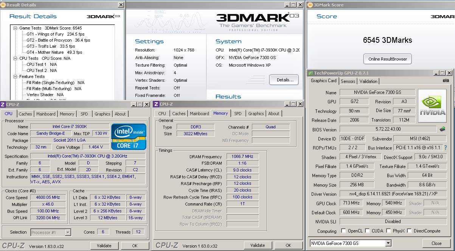
Task: Click the CAS# Latency value 9.0 clocks
Action: 242,170
